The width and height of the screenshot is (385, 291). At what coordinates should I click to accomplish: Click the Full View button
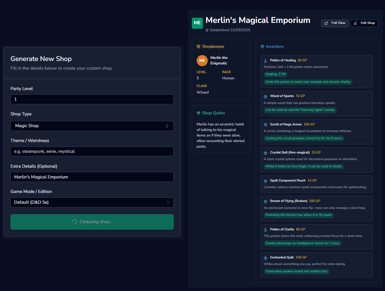coord(334,23)
